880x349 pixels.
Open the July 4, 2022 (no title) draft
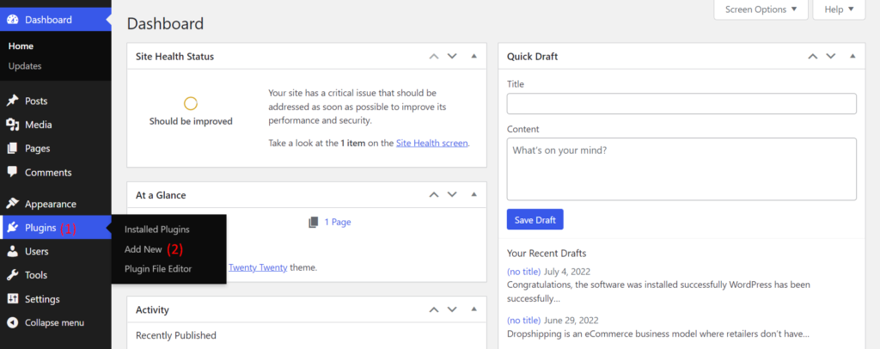click(x=523, y=272)
